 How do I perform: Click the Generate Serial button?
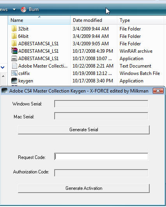tap(84, 130)
